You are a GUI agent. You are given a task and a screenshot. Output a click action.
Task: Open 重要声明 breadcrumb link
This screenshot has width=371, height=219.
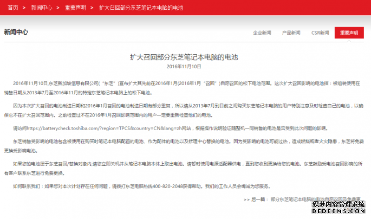click(75, 8)
